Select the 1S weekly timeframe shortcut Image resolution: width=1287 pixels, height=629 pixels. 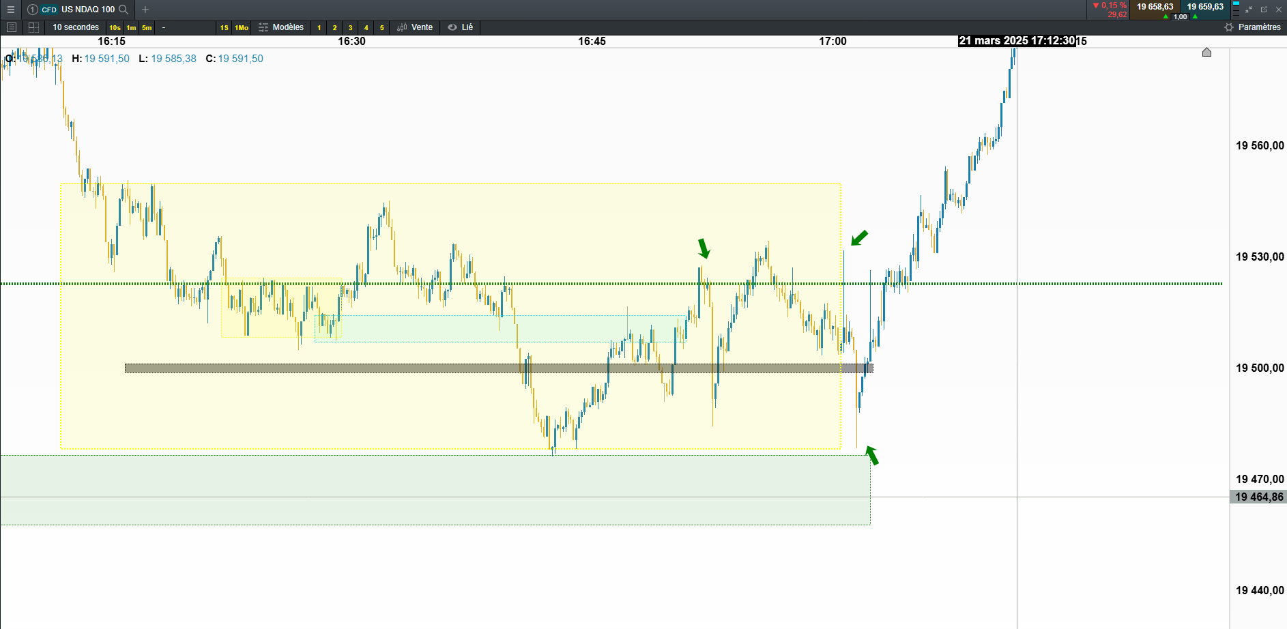point(225,28)
